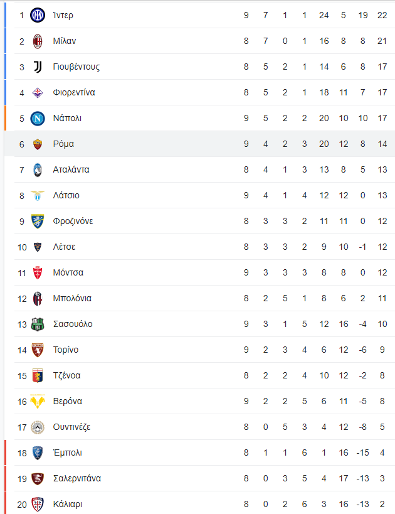Click the Lazio eagle crest icon
Viewport: 395px width, 514px height.
38,195
